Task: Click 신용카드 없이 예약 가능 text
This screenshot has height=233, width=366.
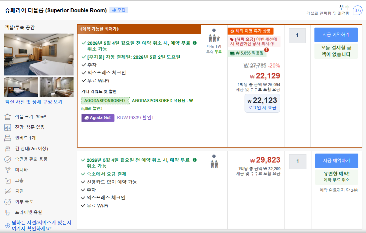Action: [112, 182]
